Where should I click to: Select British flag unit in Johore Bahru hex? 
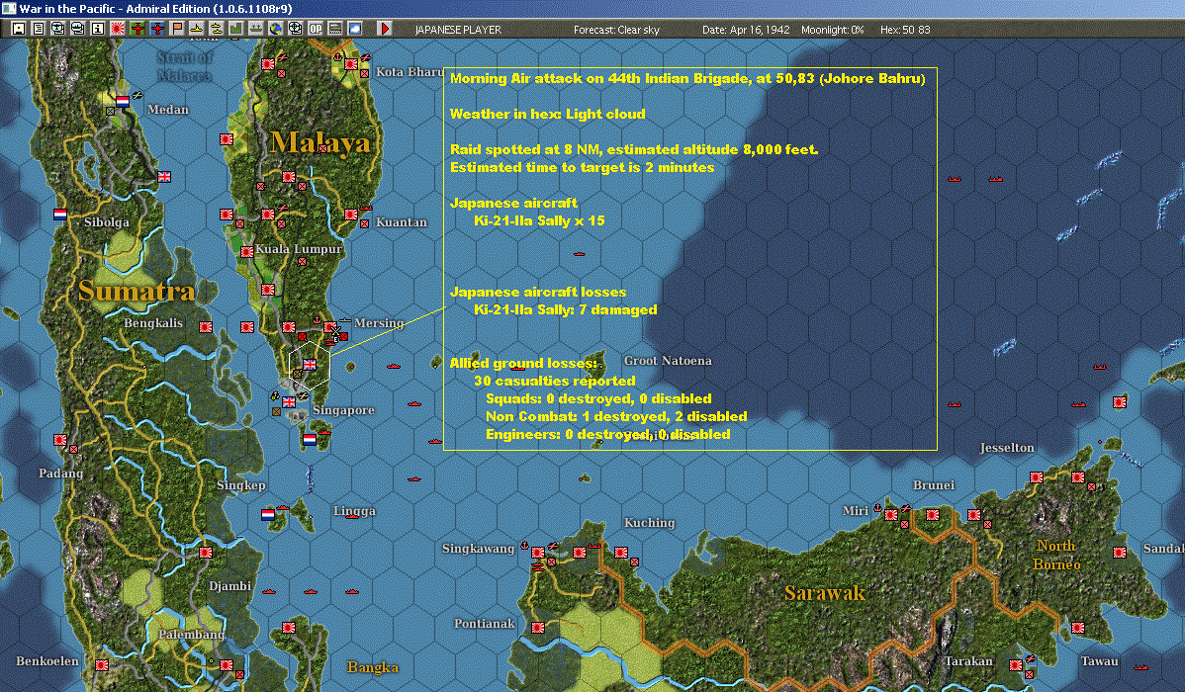[x=310, y=364]
